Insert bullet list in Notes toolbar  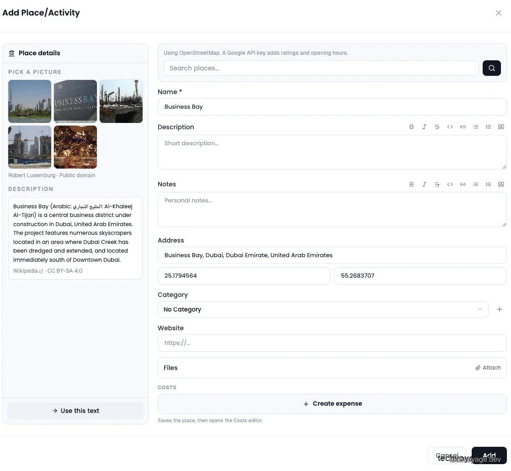[475, 185]
